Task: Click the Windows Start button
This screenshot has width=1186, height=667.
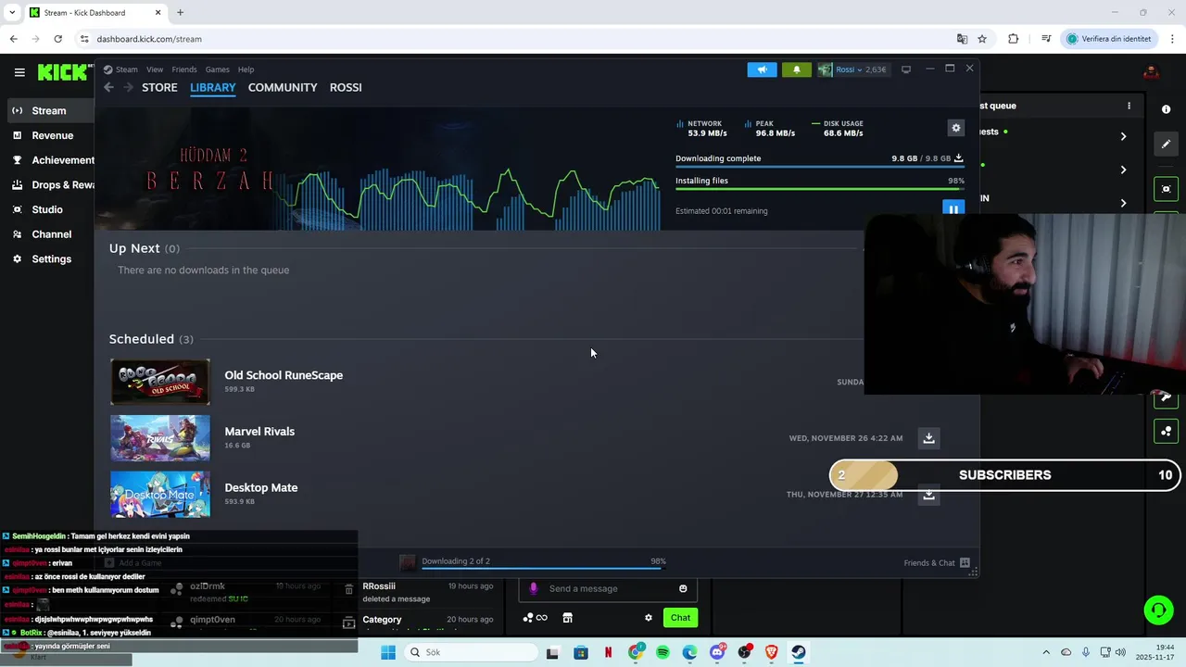Action: point(388,653)
